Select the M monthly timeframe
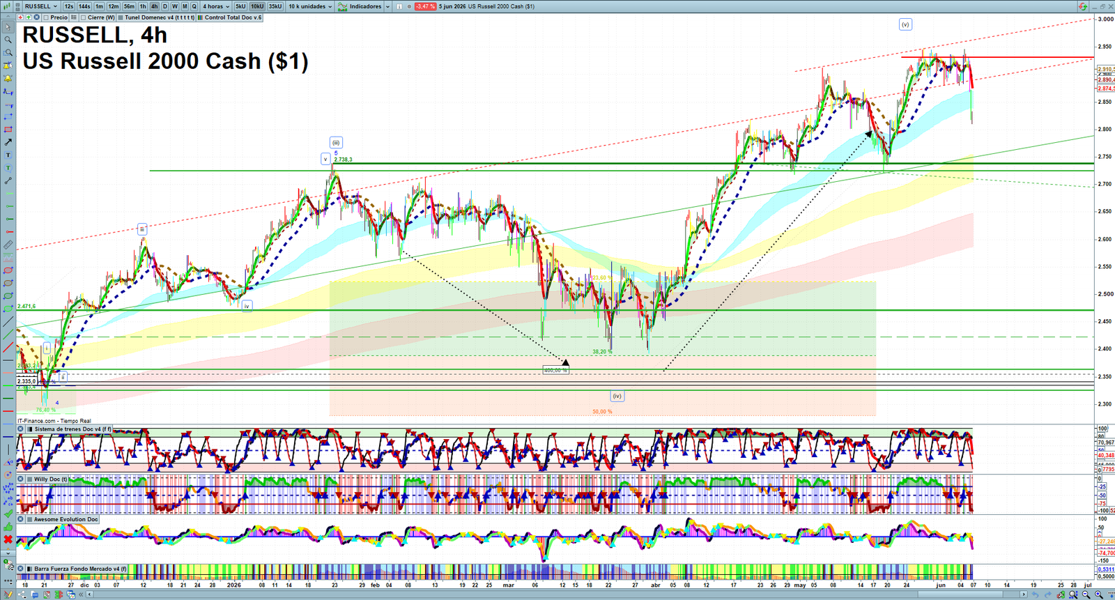Screen dimensions: 1115x600 coord(185,6)
